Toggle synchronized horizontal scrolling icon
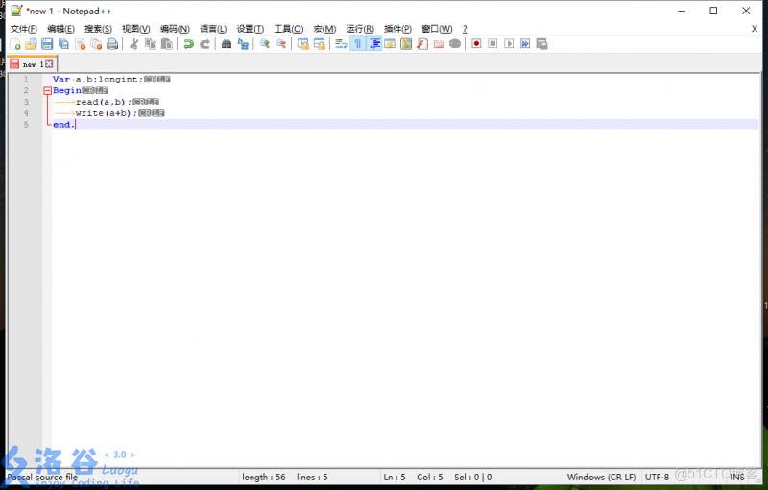The width and height of the screenshot is (768, 490). point(320,44)
